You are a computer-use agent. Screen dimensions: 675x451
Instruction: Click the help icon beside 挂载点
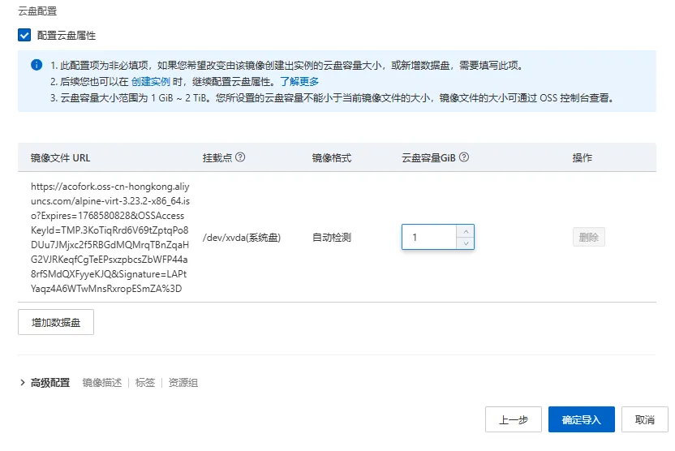tap(240, 158)
